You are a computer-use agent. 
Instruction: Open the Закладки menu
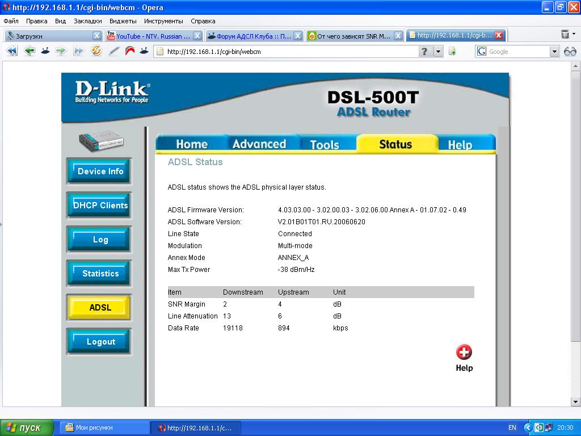[87, 21]
